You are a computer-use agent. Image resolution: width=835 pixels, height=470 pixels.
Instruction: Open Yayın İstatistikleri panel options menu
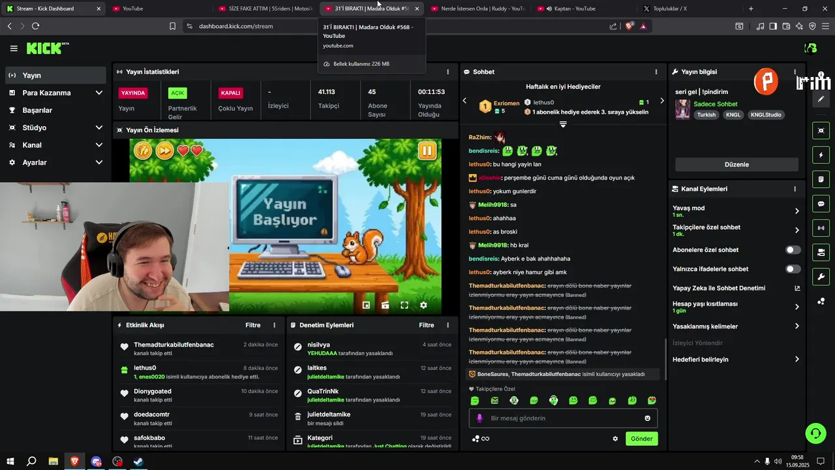[x=448, y=72]
